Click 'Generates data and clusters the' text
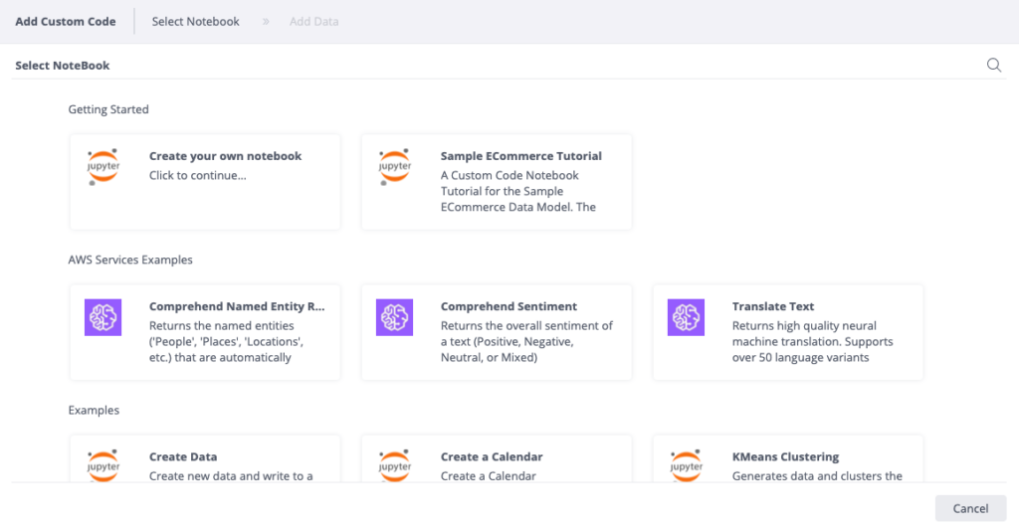The height and width of the screenshot is (532, 1019). [818, 476]
